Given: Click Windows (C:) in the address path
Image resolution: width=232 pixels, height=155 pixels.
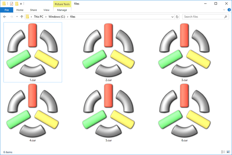Looking at the screenshot, I should pyautogui.click(x=57, y=17).
